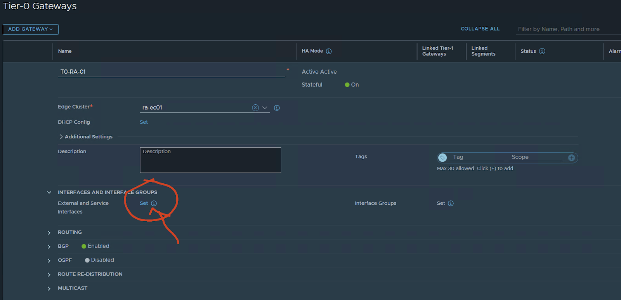This screenshot has height=300, width=621.
Task: Click Set link for DHCP Config
Action: click(144, 122)
